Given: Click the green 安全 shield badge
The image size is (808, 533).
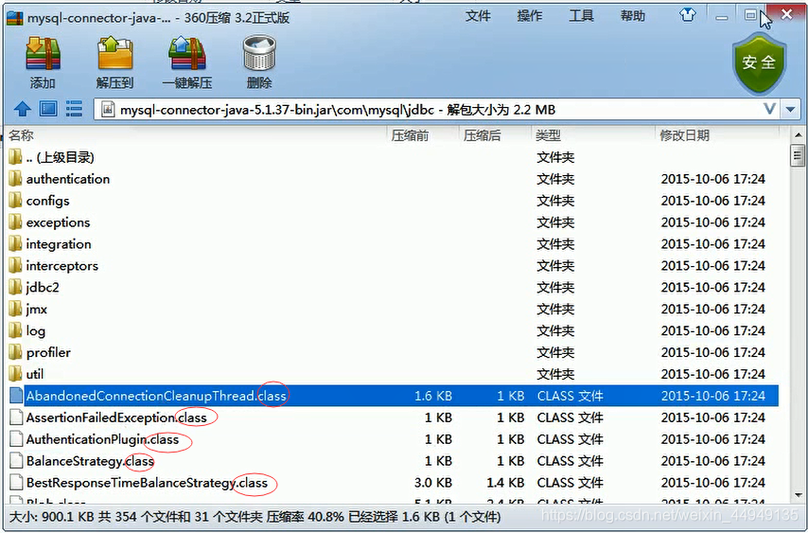Looking at the screenshot, I should click(x=759, y=62).
